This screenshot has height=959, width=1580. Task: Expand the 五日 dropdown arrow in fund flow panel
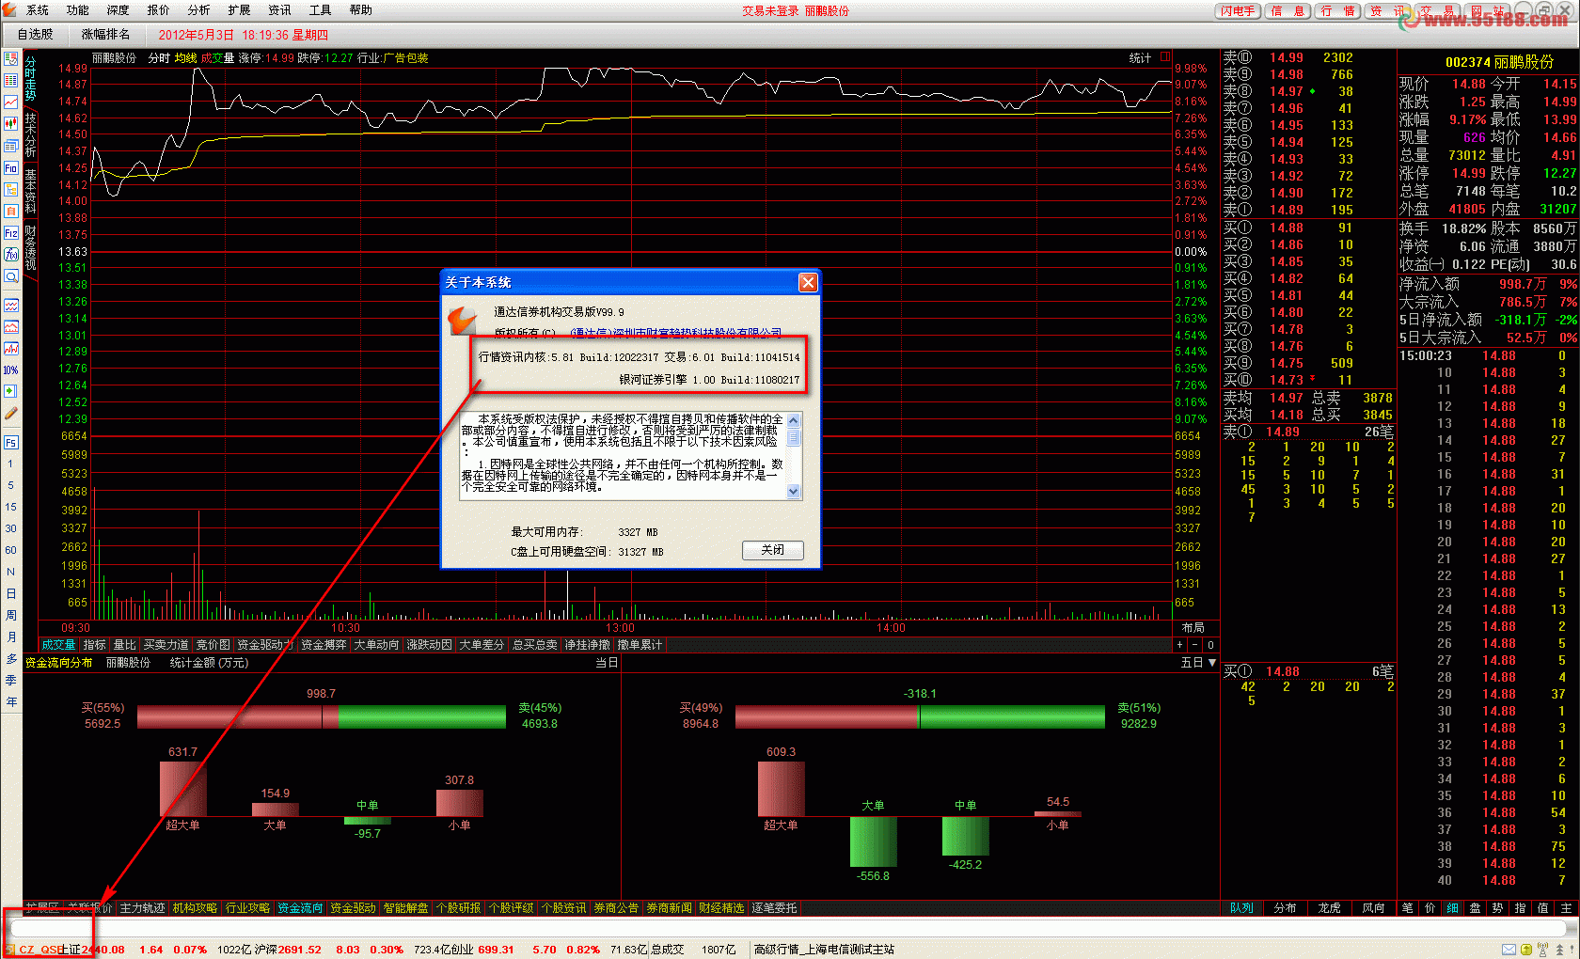(1211, 663)
